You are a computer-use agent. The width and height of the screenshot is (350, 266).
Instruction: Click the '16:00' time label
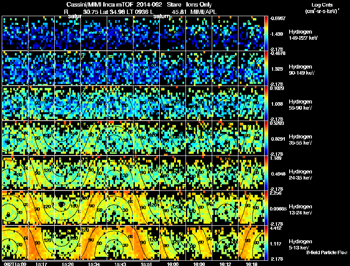click(173, 264)
